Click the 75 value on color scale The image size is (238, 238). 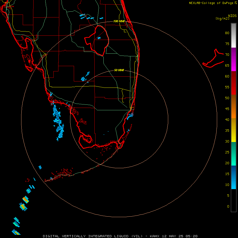pyautogui.click(x=227, y=44)
